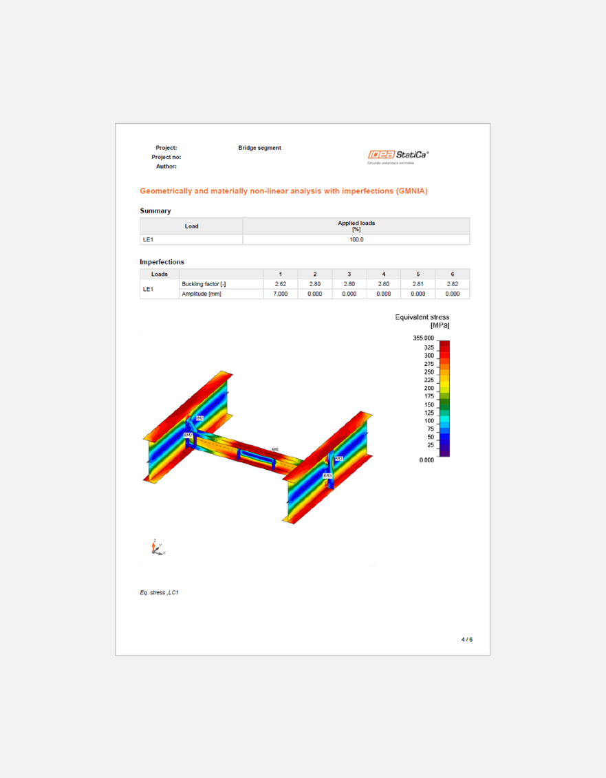Image resolution: width=606 pixels, height=778 pixels.
Task: Click the buckling factor value 2.81
Action: coord(418,284)
